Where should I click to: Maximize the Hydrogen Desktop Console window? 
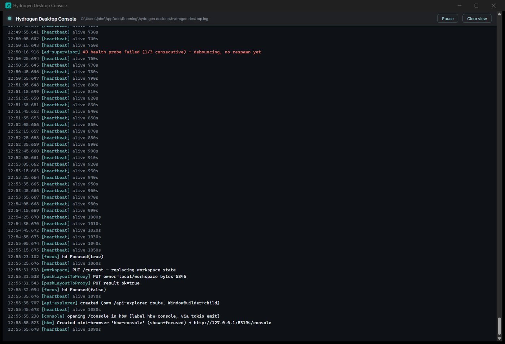coord(476,5)
